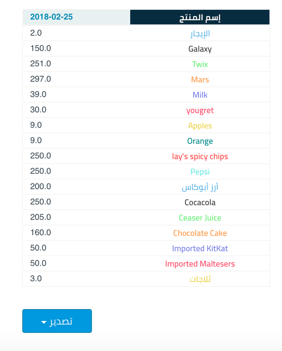Select the Galaxy product name
The image size is (282, 351).
(200, 49)
